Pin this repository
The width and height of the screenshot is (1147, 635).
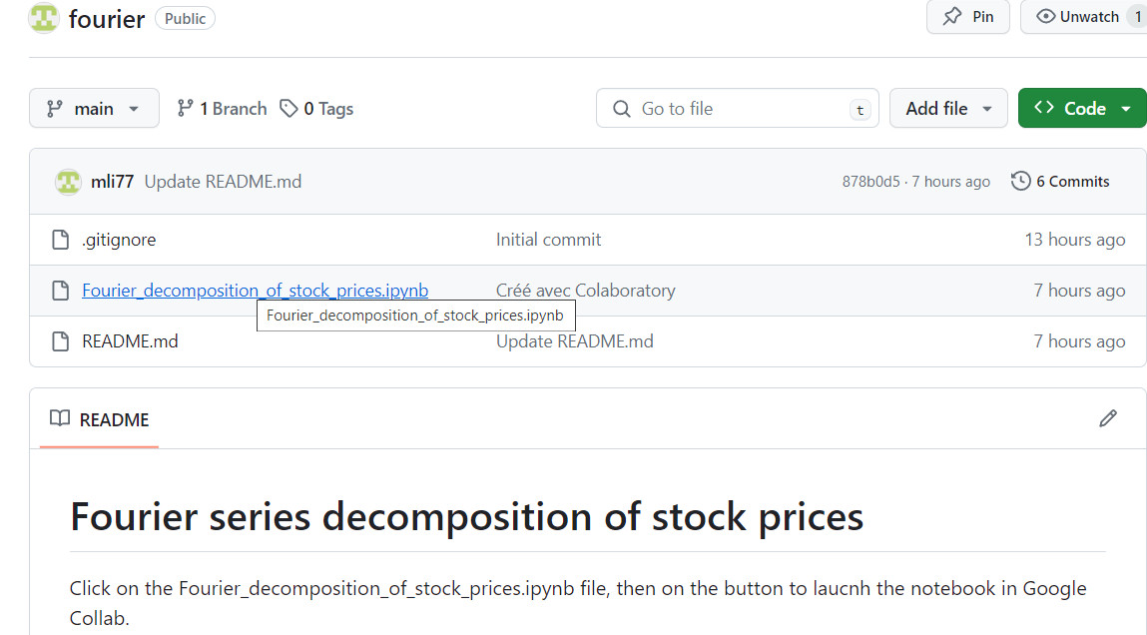(967, 17)
